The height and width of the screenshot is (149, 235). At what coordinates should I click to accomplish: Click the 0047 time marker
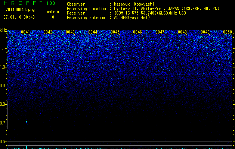coord(160,32)
